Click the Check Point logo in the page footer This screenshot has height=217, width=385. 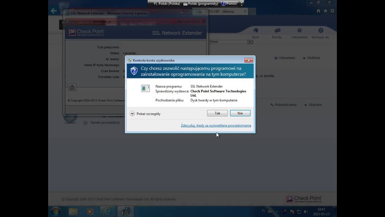[304, 199]
